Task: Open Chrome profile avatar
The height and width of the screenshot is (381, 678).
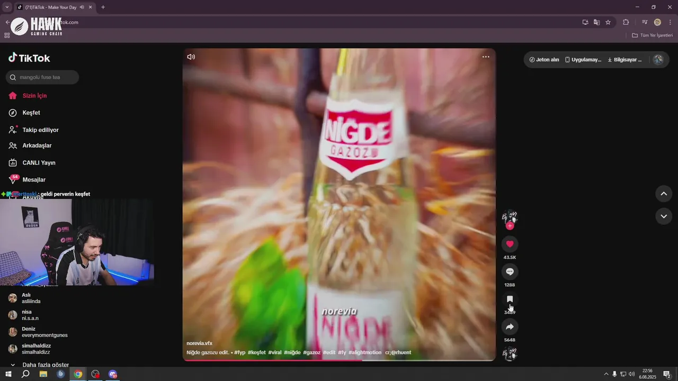Action: point(657,22)
